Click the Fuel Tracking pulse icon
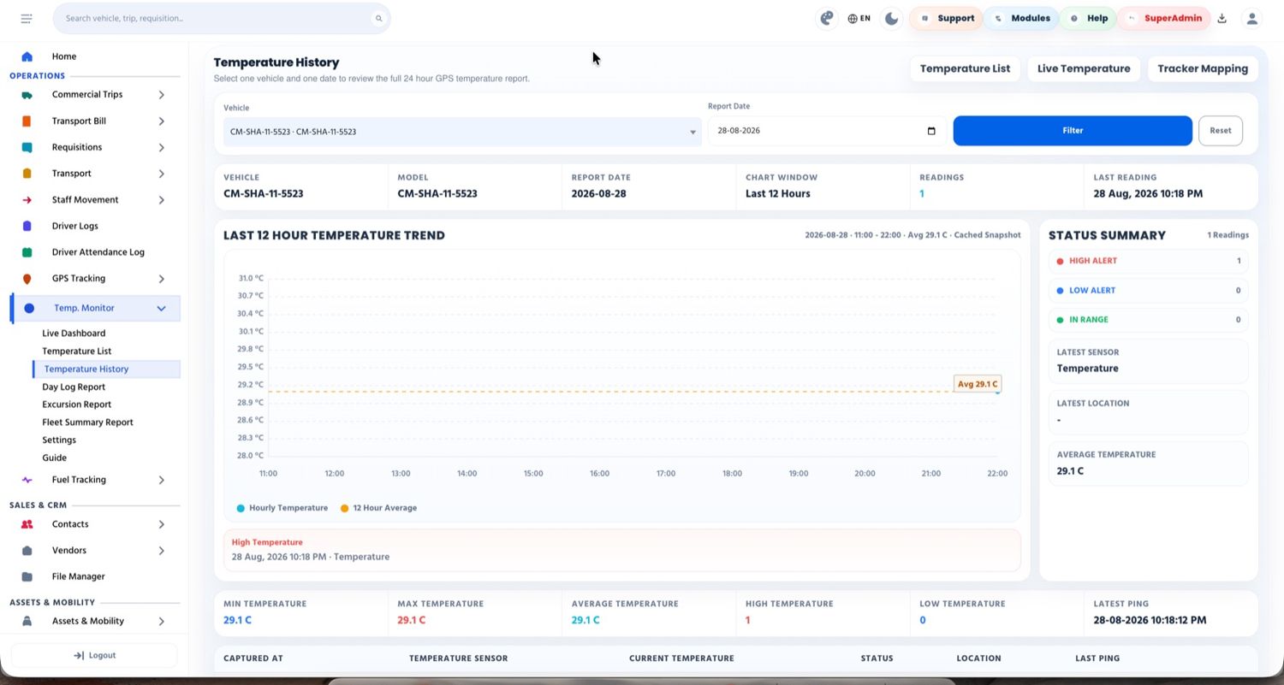1284x685 pixels. 27,480
